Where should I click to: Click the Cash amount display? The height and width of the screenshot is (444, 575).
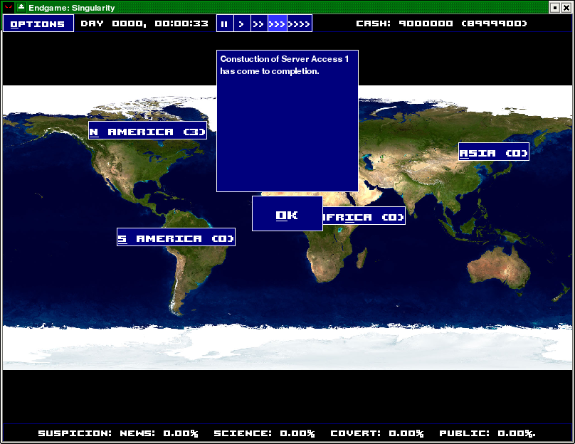[x=441, y=23]
